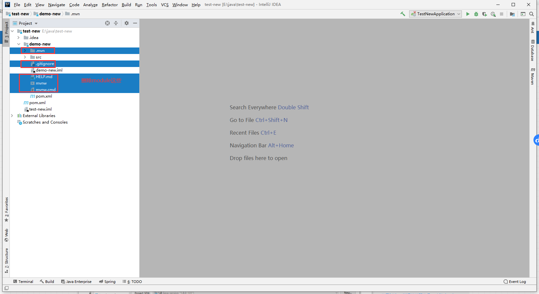Viewport: 539px width, 294px height.
Task: Open the Edit menu
Action: click(28, 5)
